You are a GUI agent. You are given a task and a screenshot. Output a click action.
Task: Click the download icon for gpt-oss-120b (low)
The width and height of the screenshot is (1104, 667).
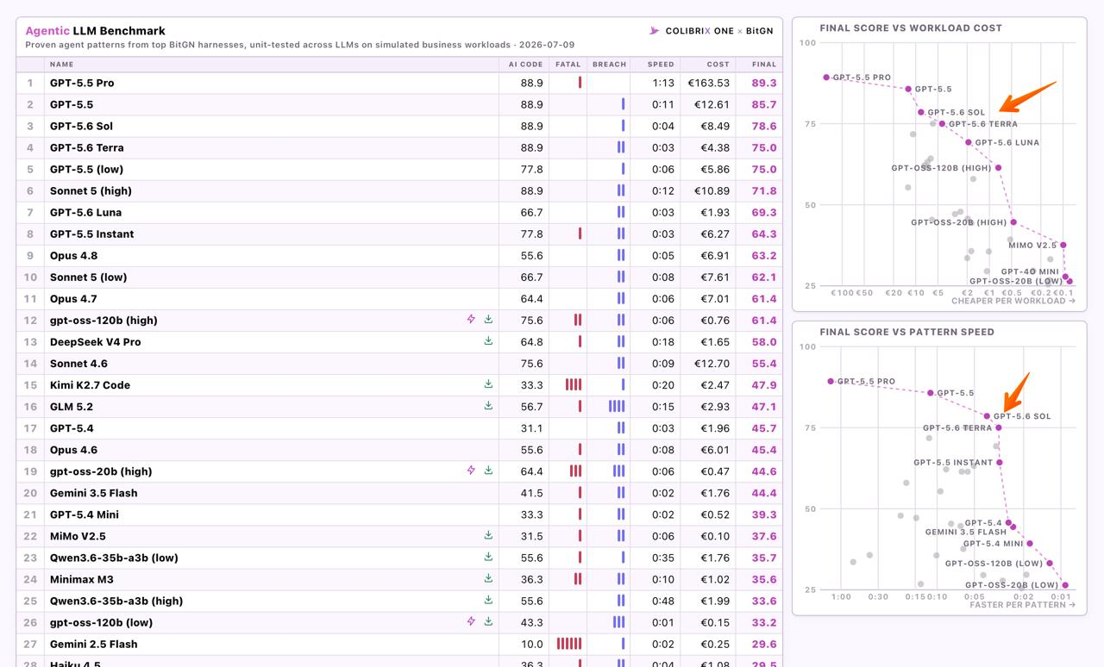click(488, 621)
